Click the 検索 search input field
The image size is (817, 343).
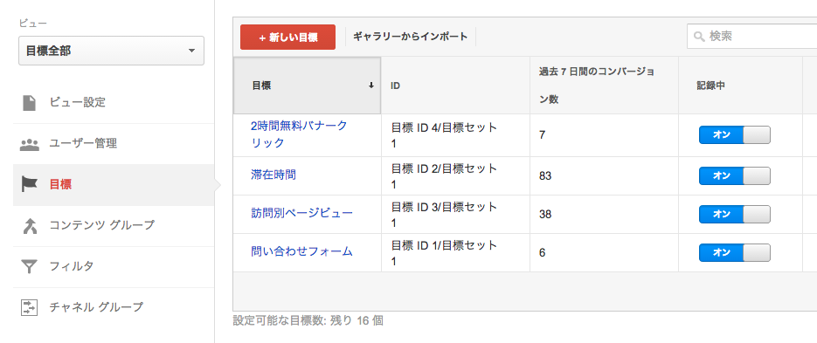tap(751, 37)
